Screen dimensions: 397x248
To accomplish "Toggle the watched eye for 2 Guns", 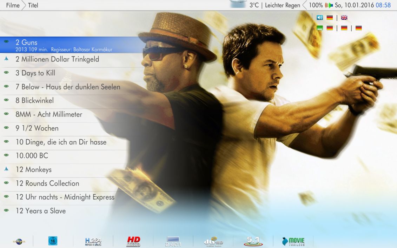I will point(6,41).
